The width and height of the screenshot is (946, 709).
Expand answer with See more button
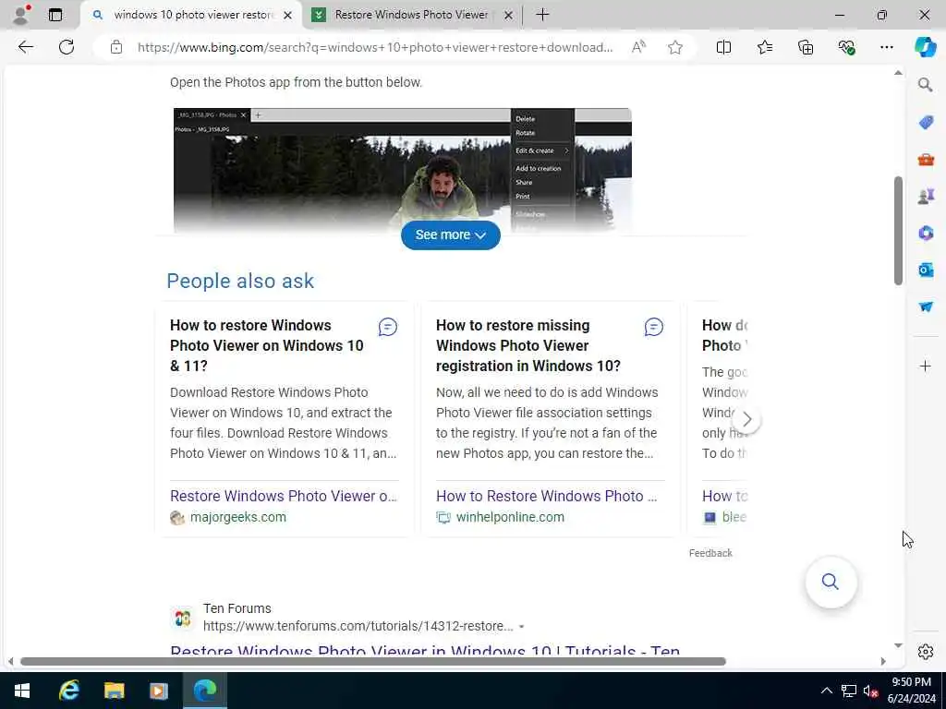(451, 235)
